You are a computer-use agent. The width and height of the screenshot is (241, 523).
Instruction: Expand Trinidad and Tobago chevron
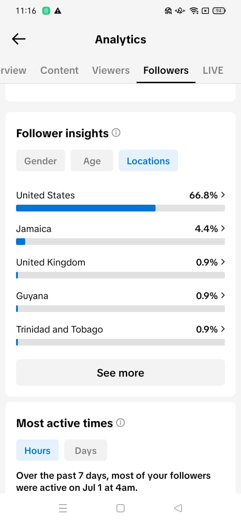223,329
